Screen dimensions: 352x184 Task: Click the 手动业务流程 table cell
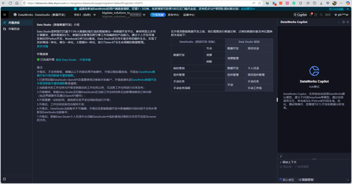198,88
